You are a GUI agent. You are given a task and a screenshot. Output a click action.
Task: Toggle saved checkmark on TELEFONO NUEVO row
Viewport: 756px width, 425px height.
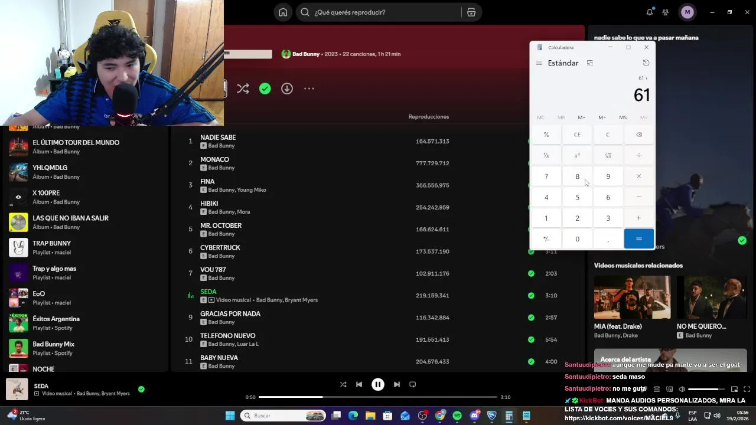click(x=531, y=339)
